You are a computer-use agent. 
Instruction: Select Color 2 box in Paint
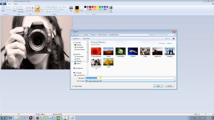(82, 9)
